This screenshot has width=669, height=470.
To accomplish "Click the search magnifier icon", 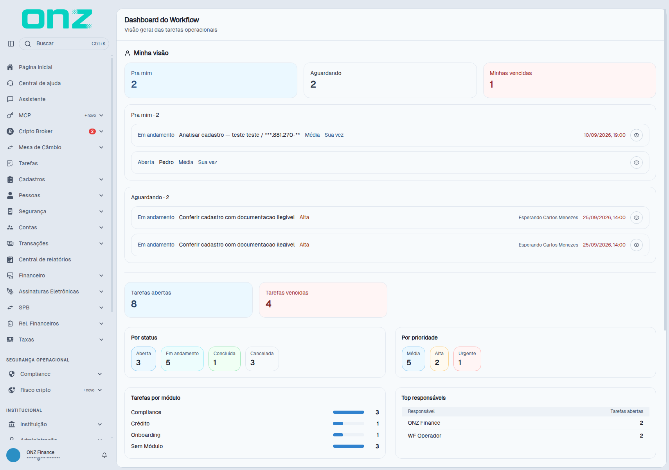I will [x=28, y=44].
